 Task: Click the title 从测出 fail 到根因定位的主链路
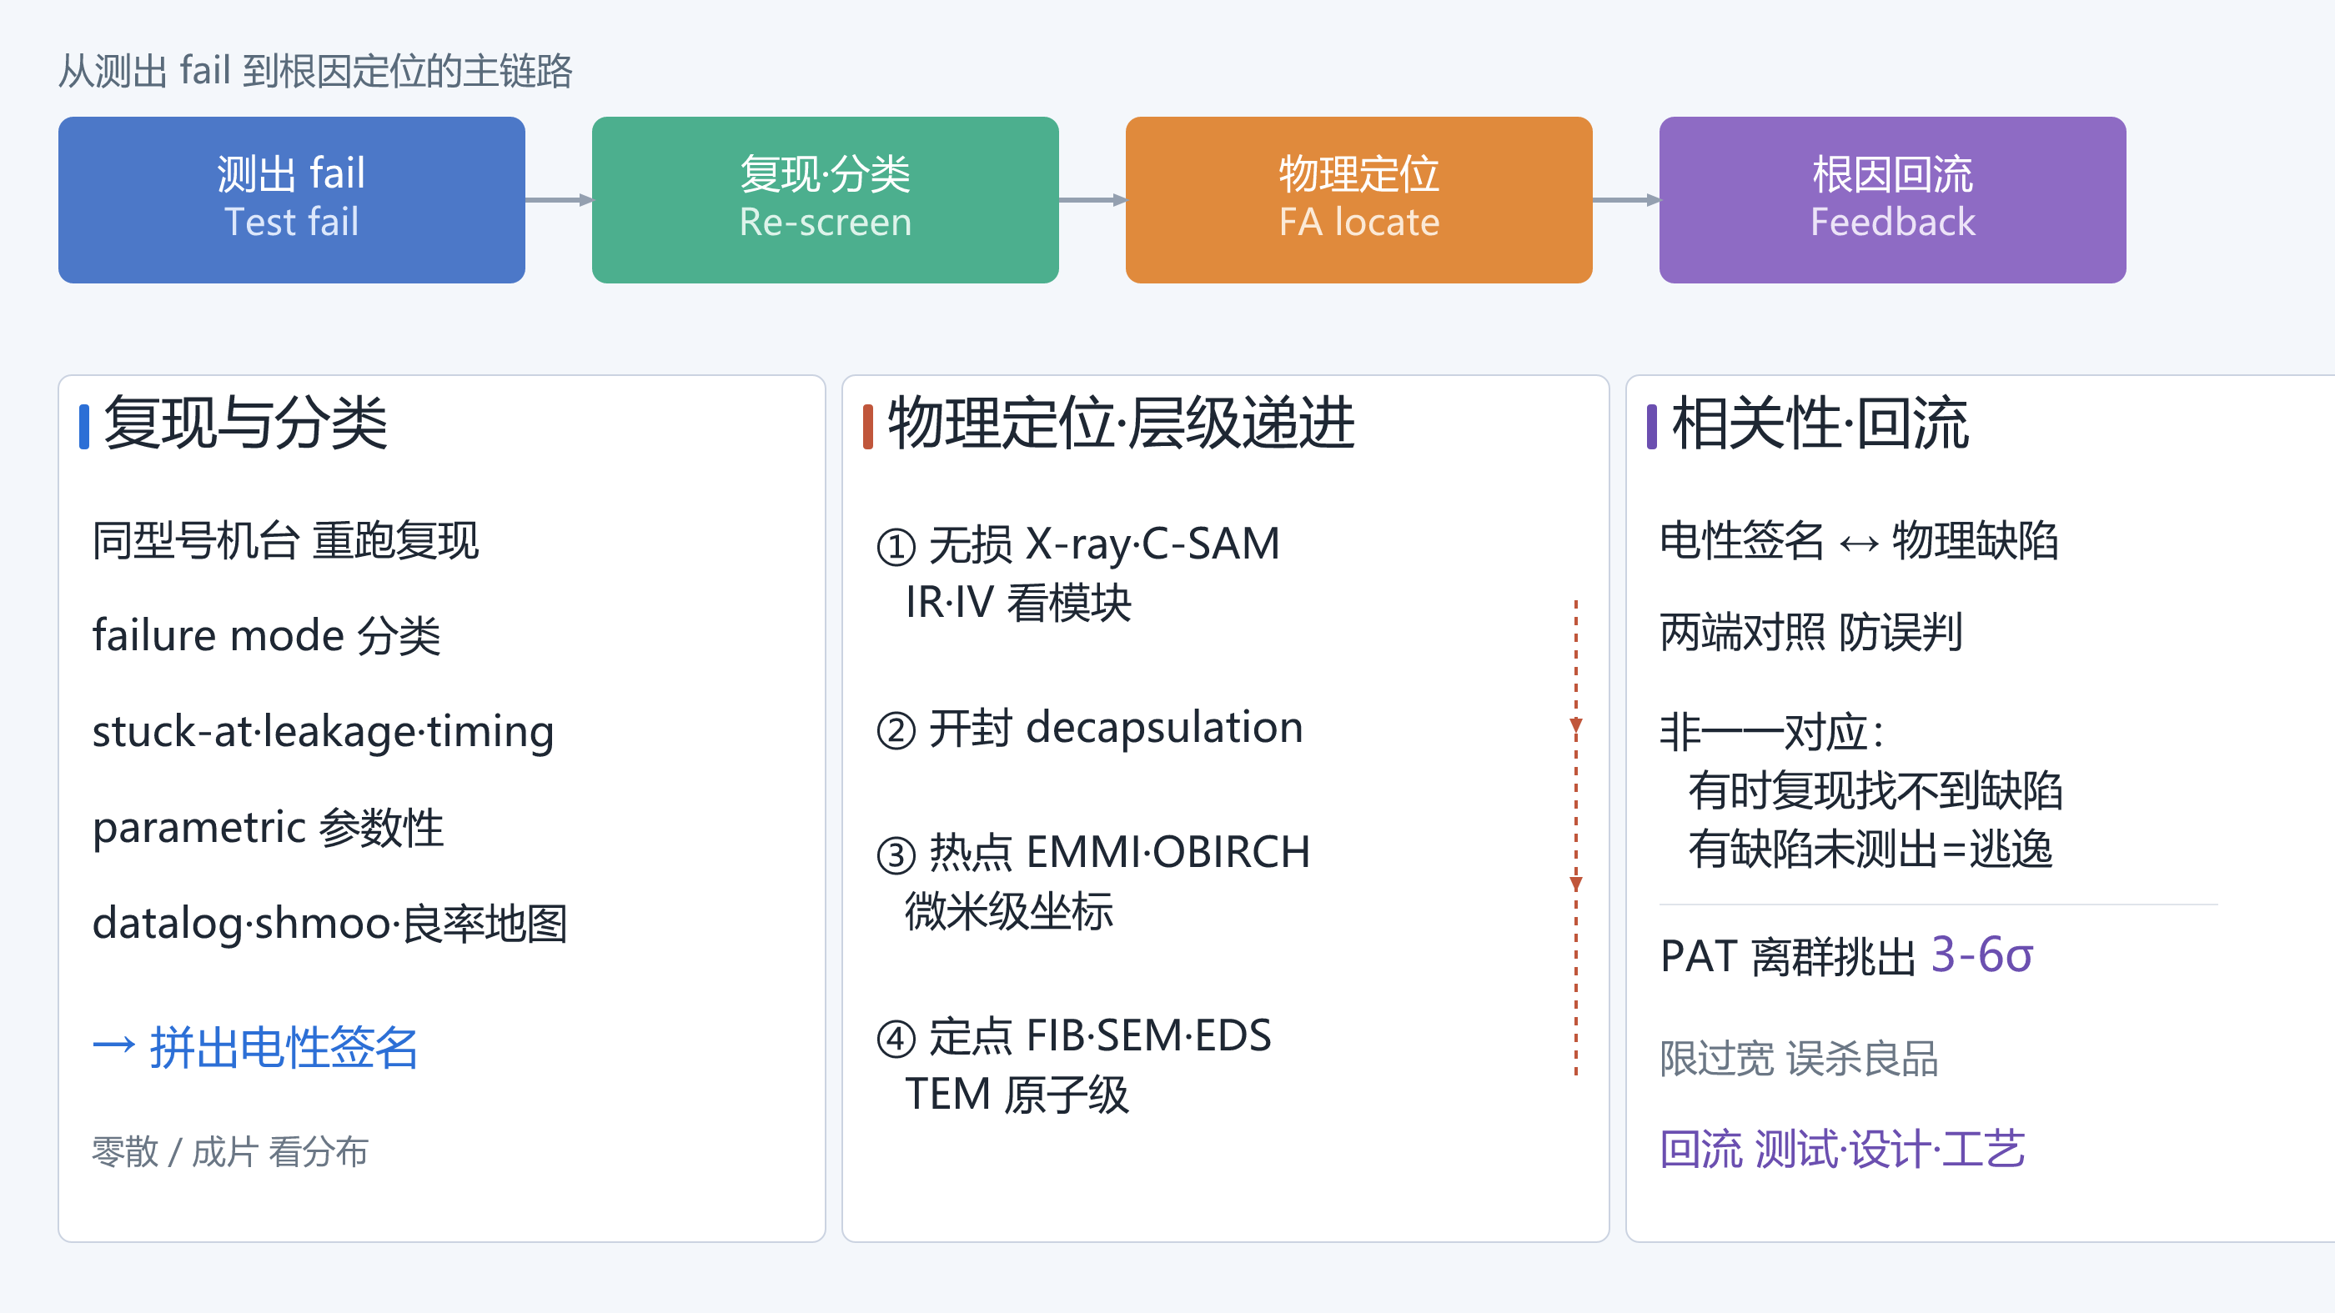(315, 71)
